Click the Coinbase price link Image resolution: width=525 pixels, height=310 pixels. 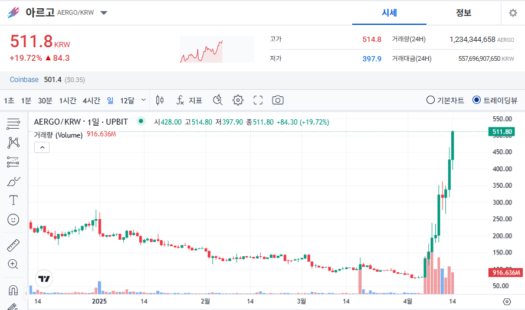click(x=24, y=80)
